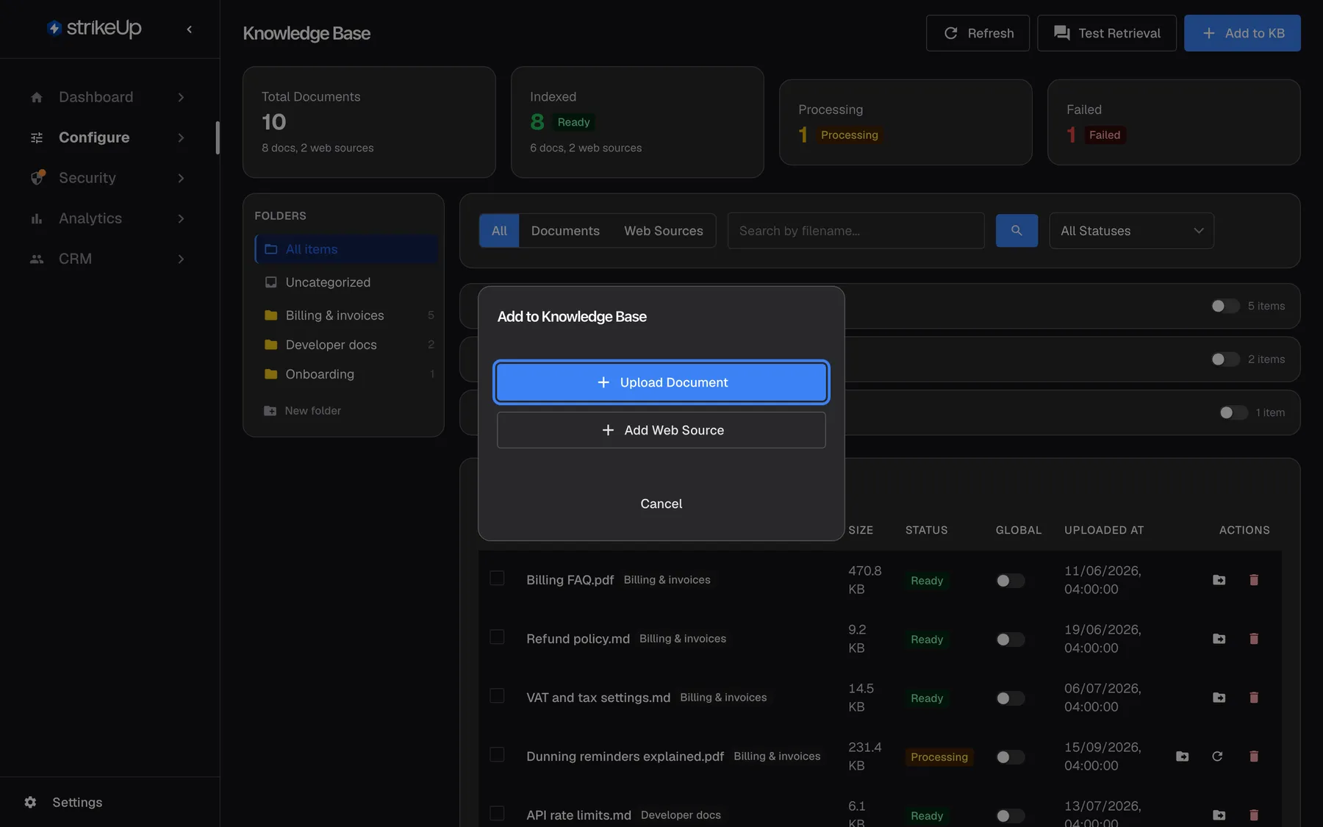Select checkbox for Dunning reminders explained.pdf
This screenshot has height=827, width=1323.
point(497,755)
